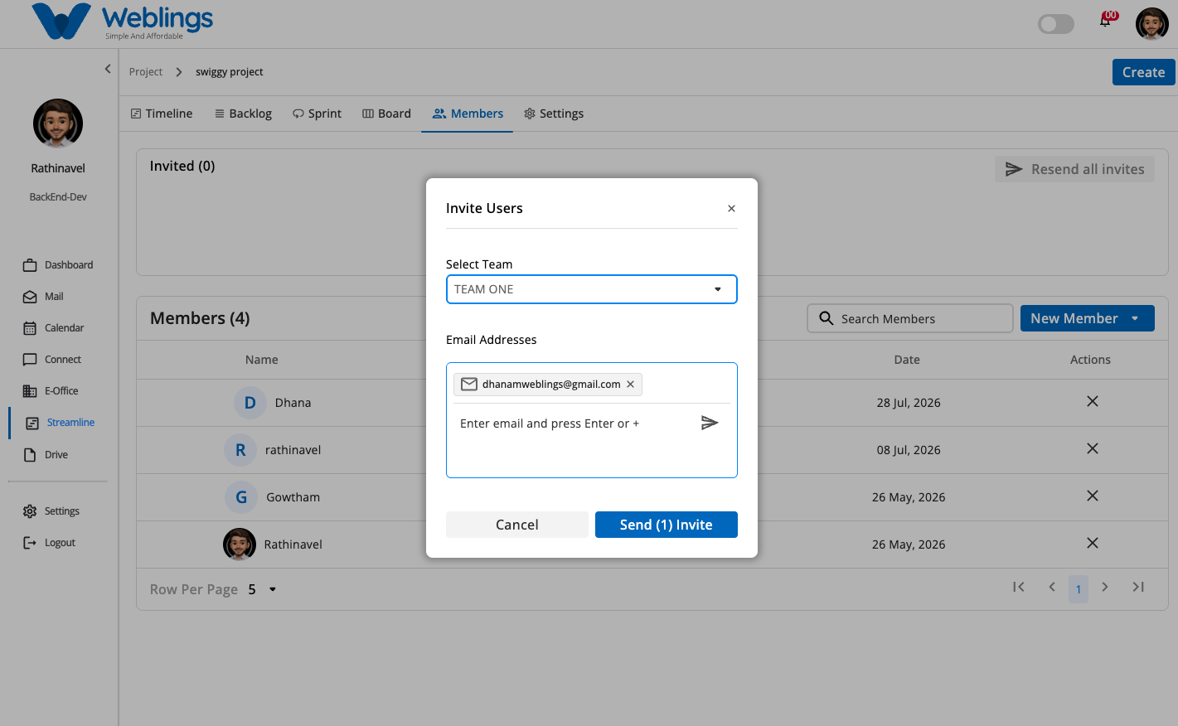
Task: Remove member Gowtham with X icon
Action: tap(1093, 496)
